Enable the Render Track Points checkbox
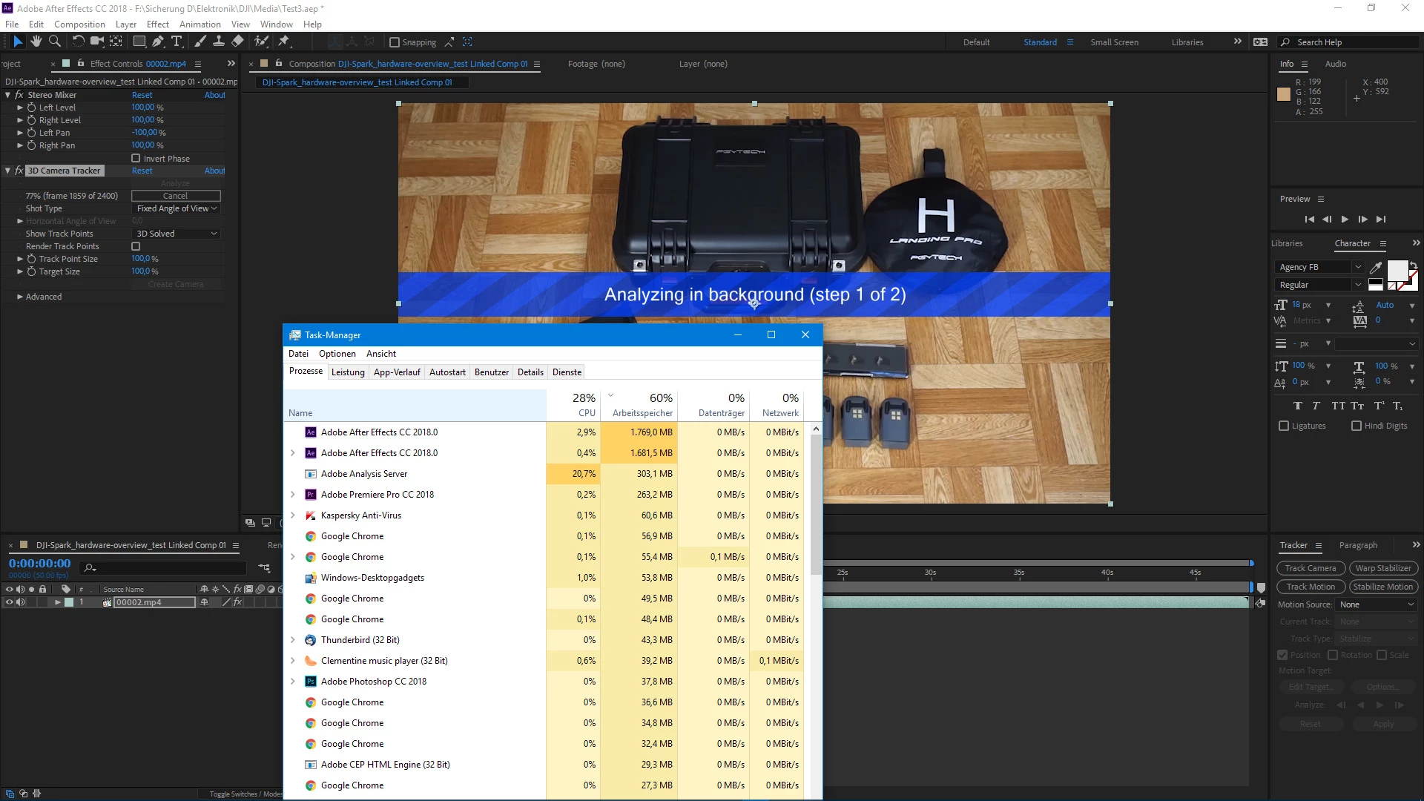The width and height of the screenshot is (1424, 801). point(136,246)
